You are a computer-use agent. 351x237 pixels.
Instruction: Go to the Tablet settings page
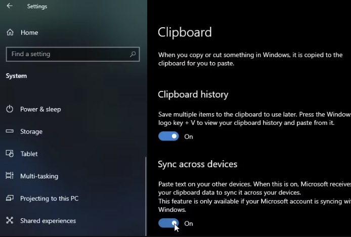[x=29, y=154]
